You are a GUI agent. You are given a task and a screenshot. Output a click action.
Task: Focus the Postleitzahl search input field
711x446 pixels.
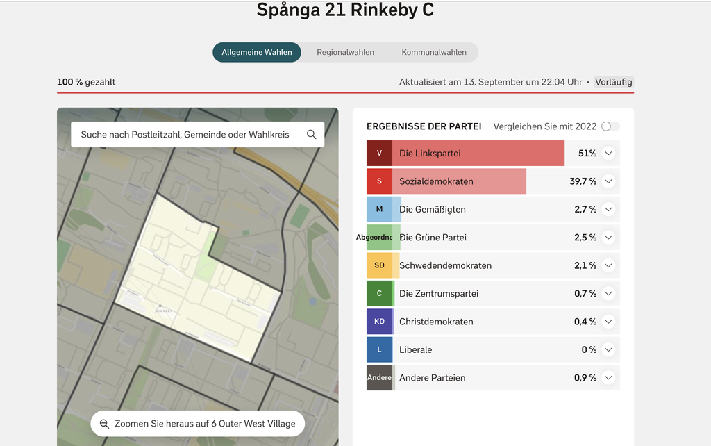[x=185, y=134]
